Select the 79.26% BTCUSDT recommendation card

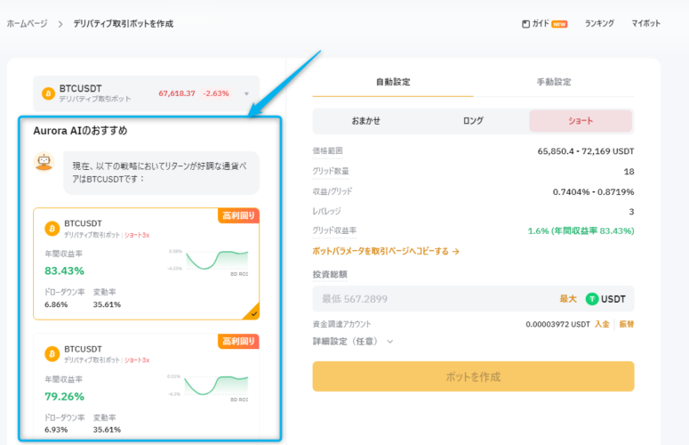pyautogui.click(x=147, y=387)
